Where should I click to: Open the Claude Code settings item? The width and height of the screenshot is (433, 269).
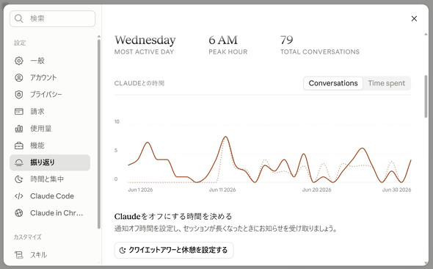pyautogui.click(x=50, y=196)
